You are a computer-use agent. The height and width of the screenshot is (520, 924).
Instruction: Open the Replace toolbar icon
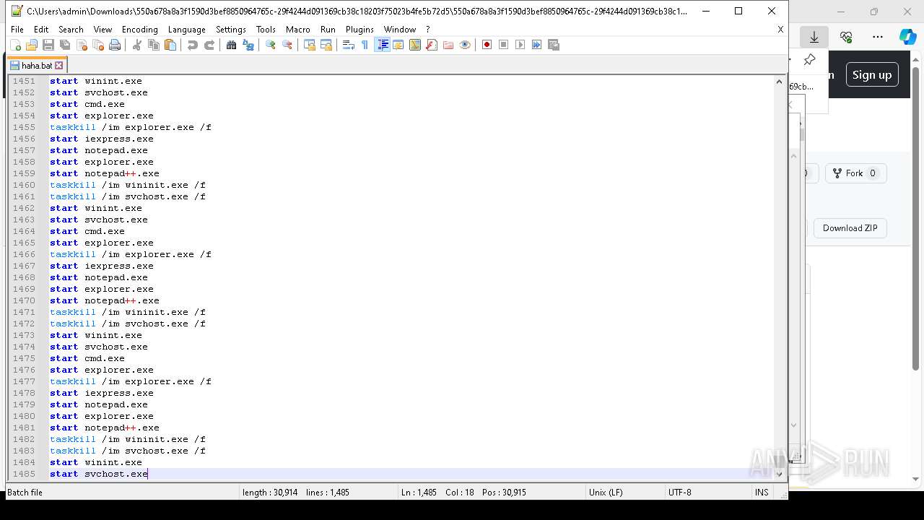point(248,45)
